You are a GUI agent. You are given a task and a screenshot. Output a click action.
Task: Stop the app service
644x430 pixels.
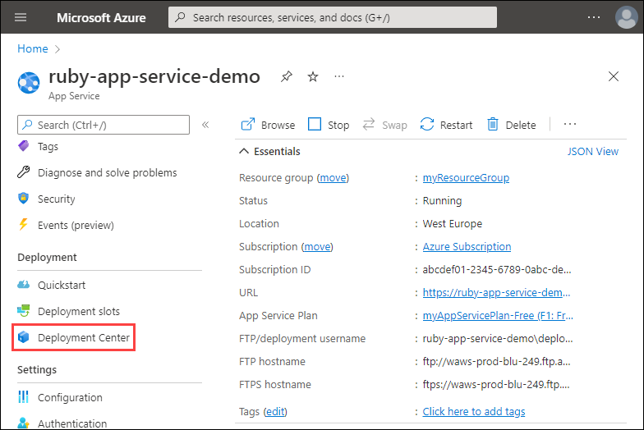point(329,125)
